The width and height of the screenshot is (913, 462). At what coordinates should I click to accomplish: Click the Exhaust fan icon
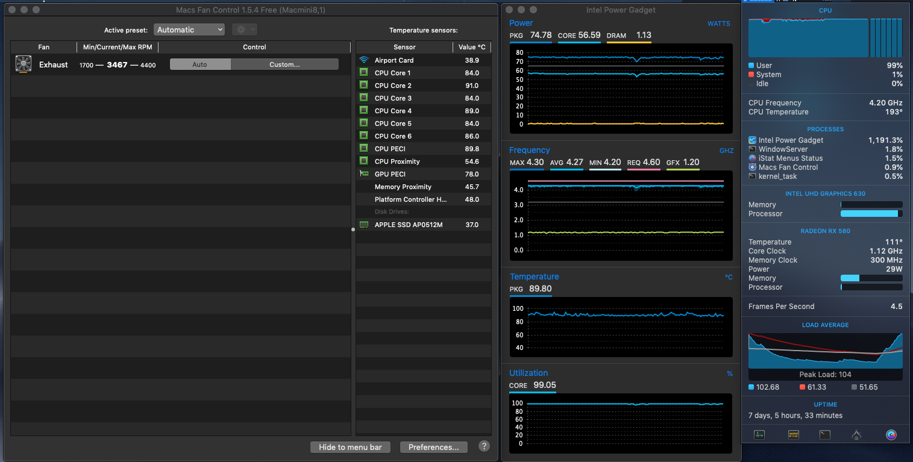pos(24,64)
